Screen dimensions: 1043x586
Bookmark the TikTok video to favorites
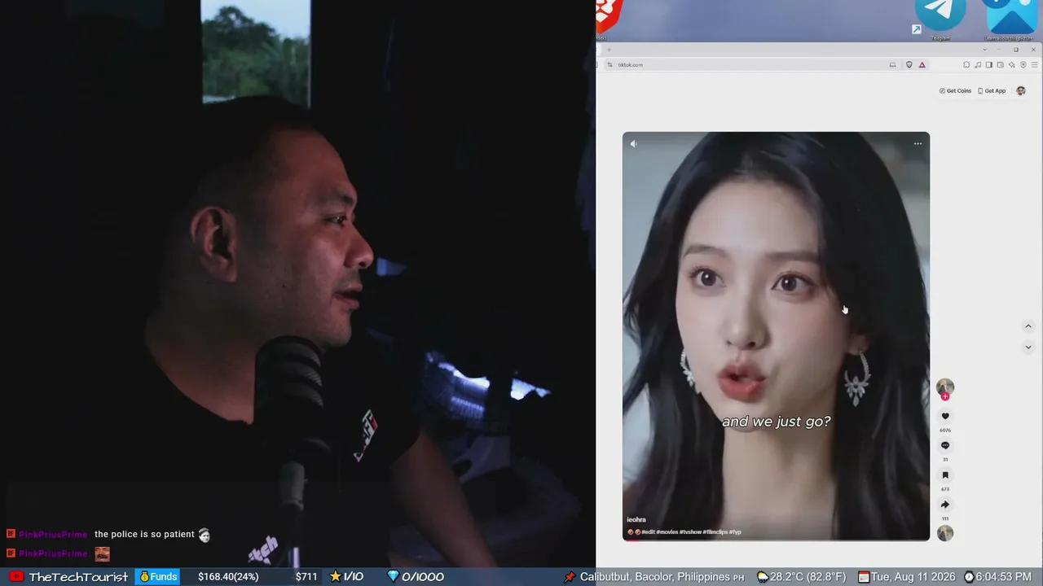[x=945, y=475]
